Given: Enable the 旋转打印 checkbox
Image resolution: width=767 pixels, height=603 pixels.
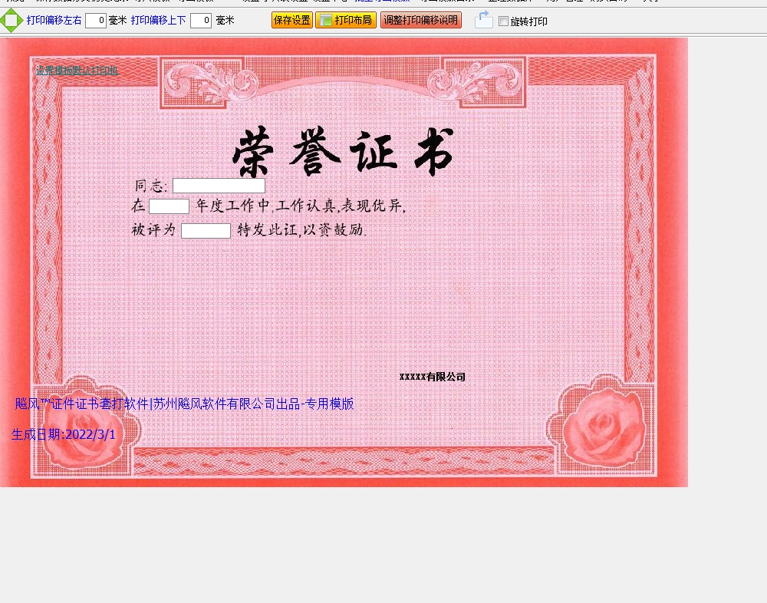Looking at the screenshot, I should (x=503, y=21).
